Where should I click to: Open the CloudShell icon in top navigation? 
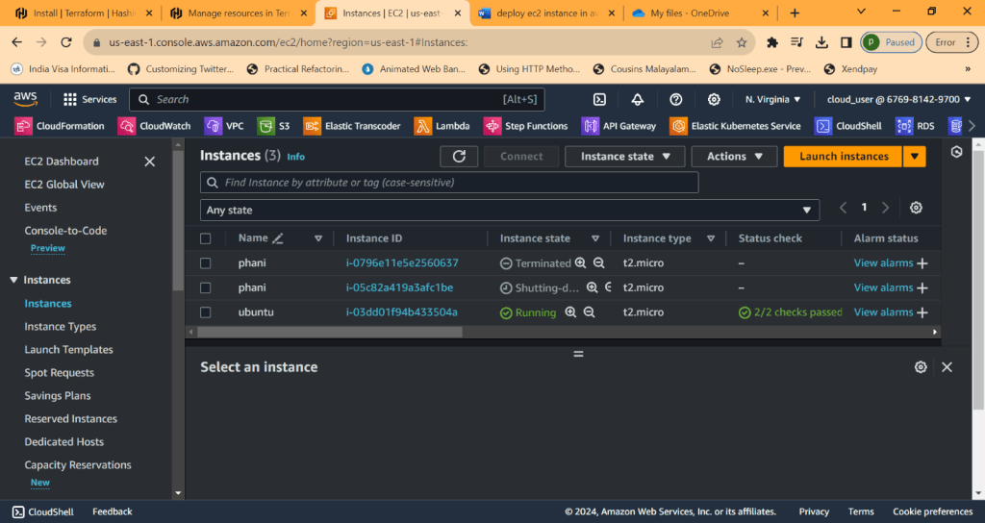[x=599, y=99]
